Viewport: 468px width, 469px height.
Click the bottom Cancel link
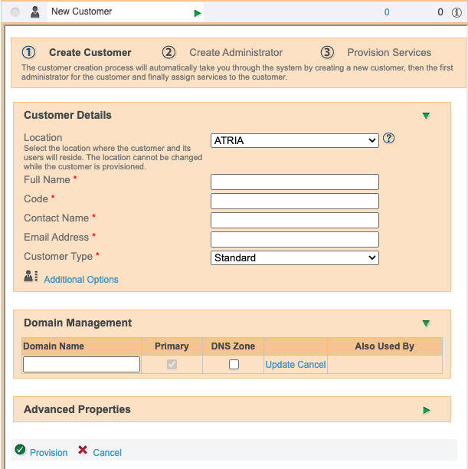point(107,453)
